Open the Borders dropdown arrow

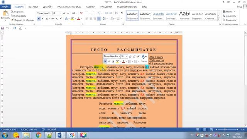click(121, 19)
